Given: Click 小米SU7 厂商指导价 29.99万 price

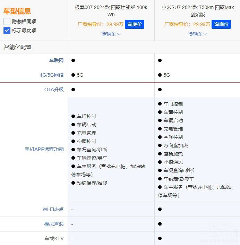Looking at the screenshot, I should (x=187, y=24).
